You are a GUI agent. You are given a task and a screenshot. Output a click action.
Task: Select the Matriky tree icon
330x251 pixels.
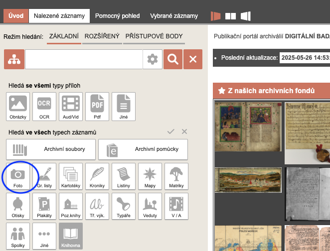click(175, 176)
